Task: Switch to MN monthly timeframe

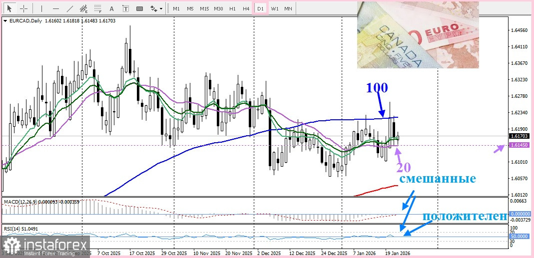Action: tap(288, 8)
